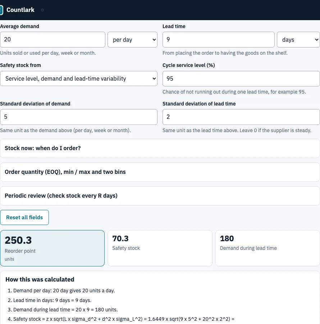Image resolution: width=320 pixels, height=324 pixels.
Task: Select the 250.3 Reorder point card
Action: (x=52, y=248)
